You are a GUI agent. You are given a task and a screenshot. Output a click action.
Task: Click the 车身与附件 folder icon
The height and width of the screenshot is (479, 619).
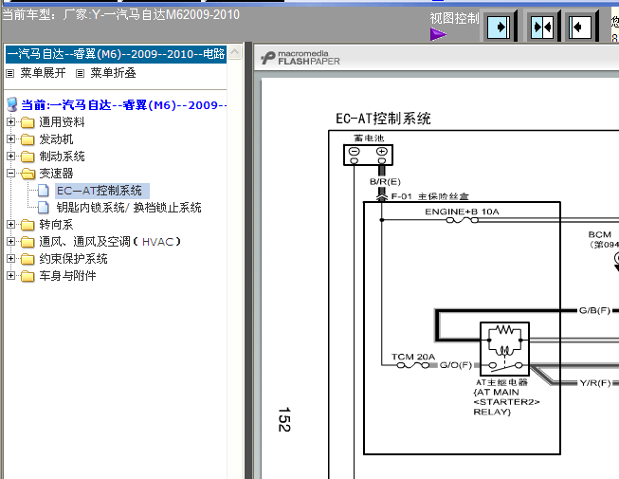pyautogui.click(x=27, y=276)
